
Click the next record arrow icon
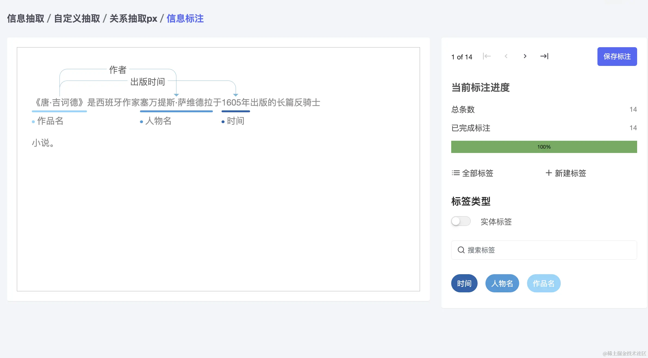click(525, 56)
